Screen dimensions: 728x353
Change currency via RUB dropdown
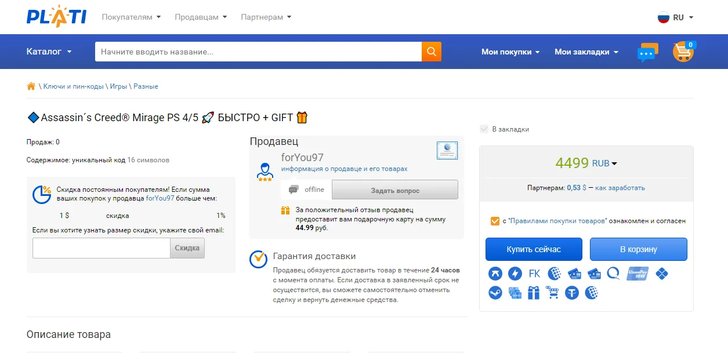pyautogui.click(x=604, y=163)
